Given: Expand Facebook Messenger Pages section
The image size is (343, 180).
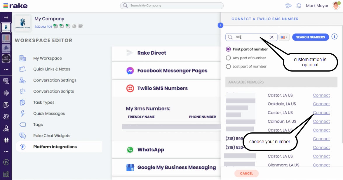Looking at the screenshot, I should click(x=166, y=71).
